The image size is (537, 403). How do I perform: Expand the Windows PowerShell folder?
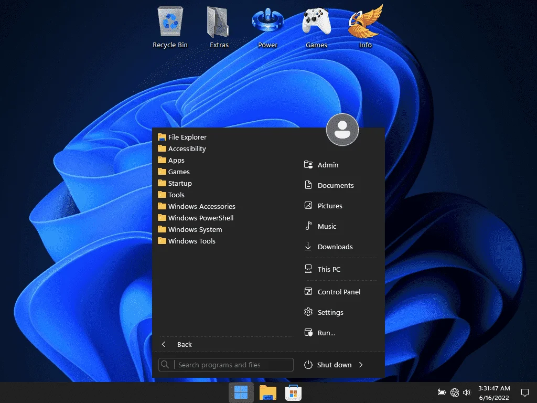click(196, 218)
